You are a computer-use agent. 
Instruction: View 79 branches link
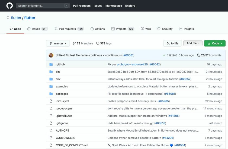click(83, 43)
